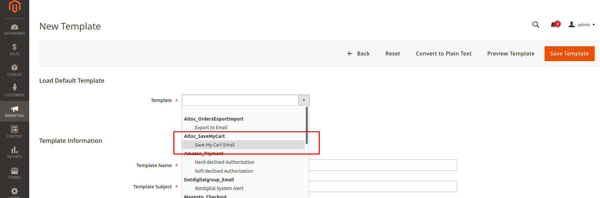Image resolution: width=600 pixels, height=198 pixels.
Task: Click the Template Subject input field
Action: tap(383, 186)
